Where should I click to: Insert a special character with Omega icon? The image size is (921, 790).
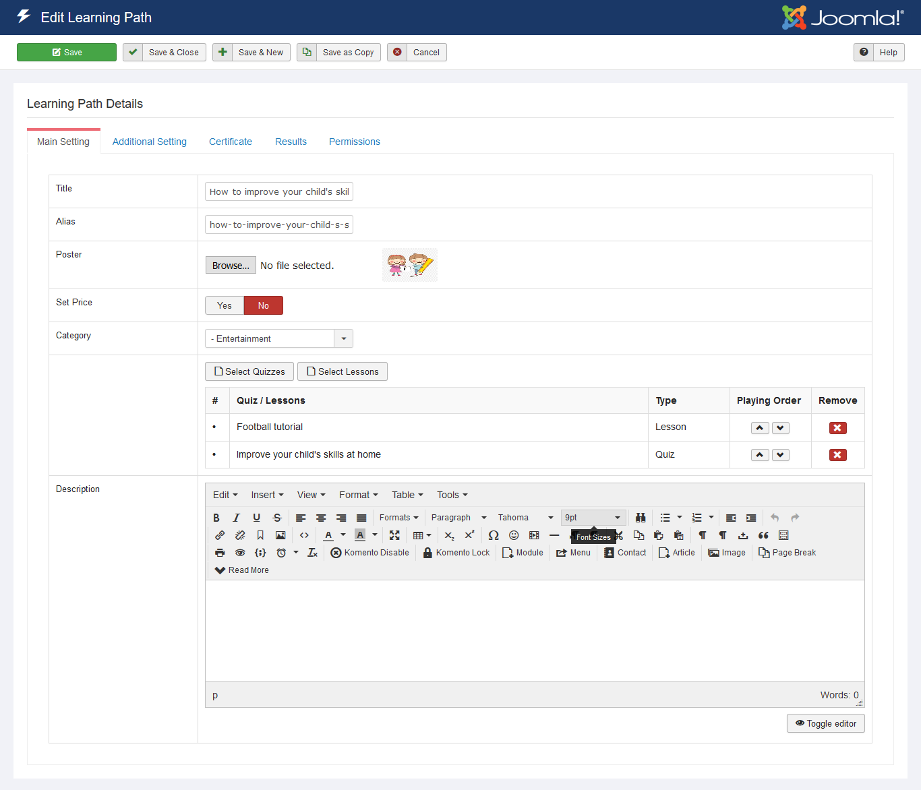(494, 535)
